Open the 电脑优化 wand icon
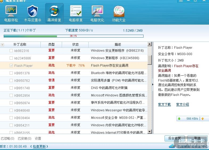 coord(97,11)
